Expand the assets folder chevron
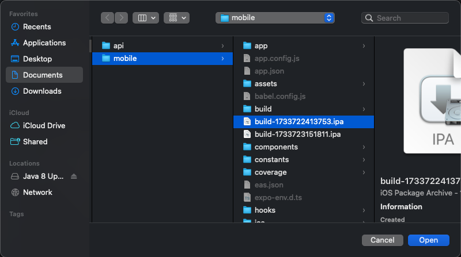 point(364,84)
